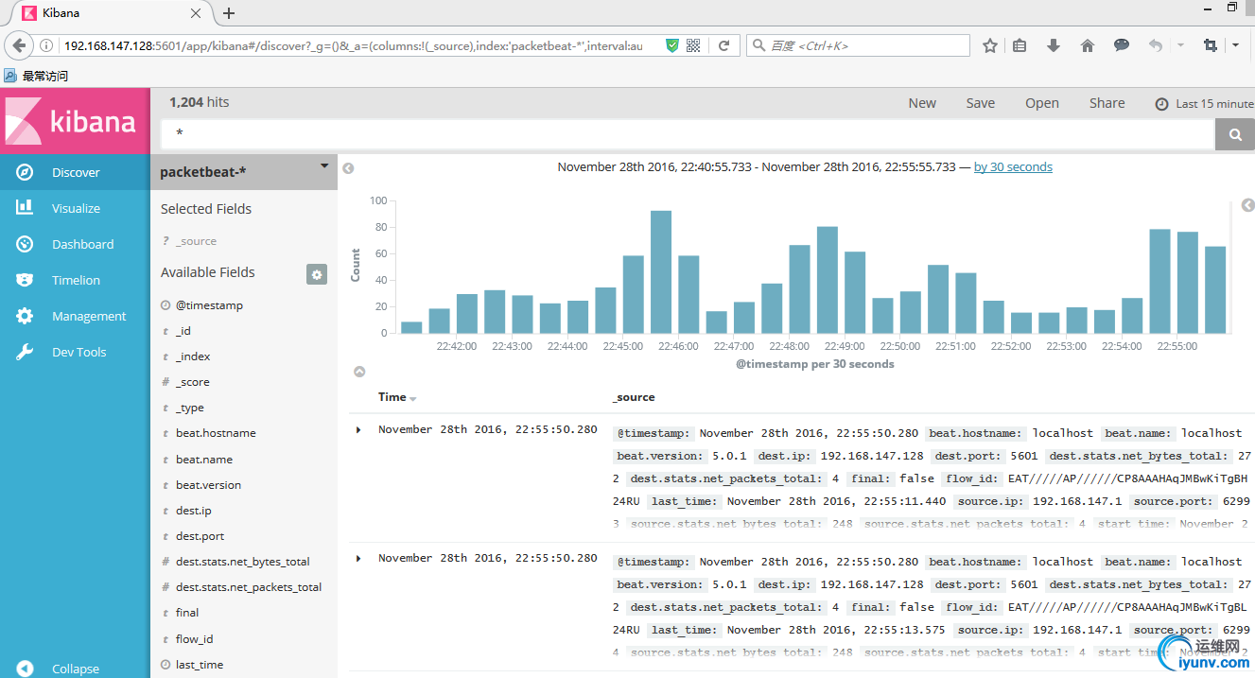The width and height of the screenshot is (1255, 678).
Task: Click the greyed undo arrow toolbar icon
Action: tap(1155, 45)
